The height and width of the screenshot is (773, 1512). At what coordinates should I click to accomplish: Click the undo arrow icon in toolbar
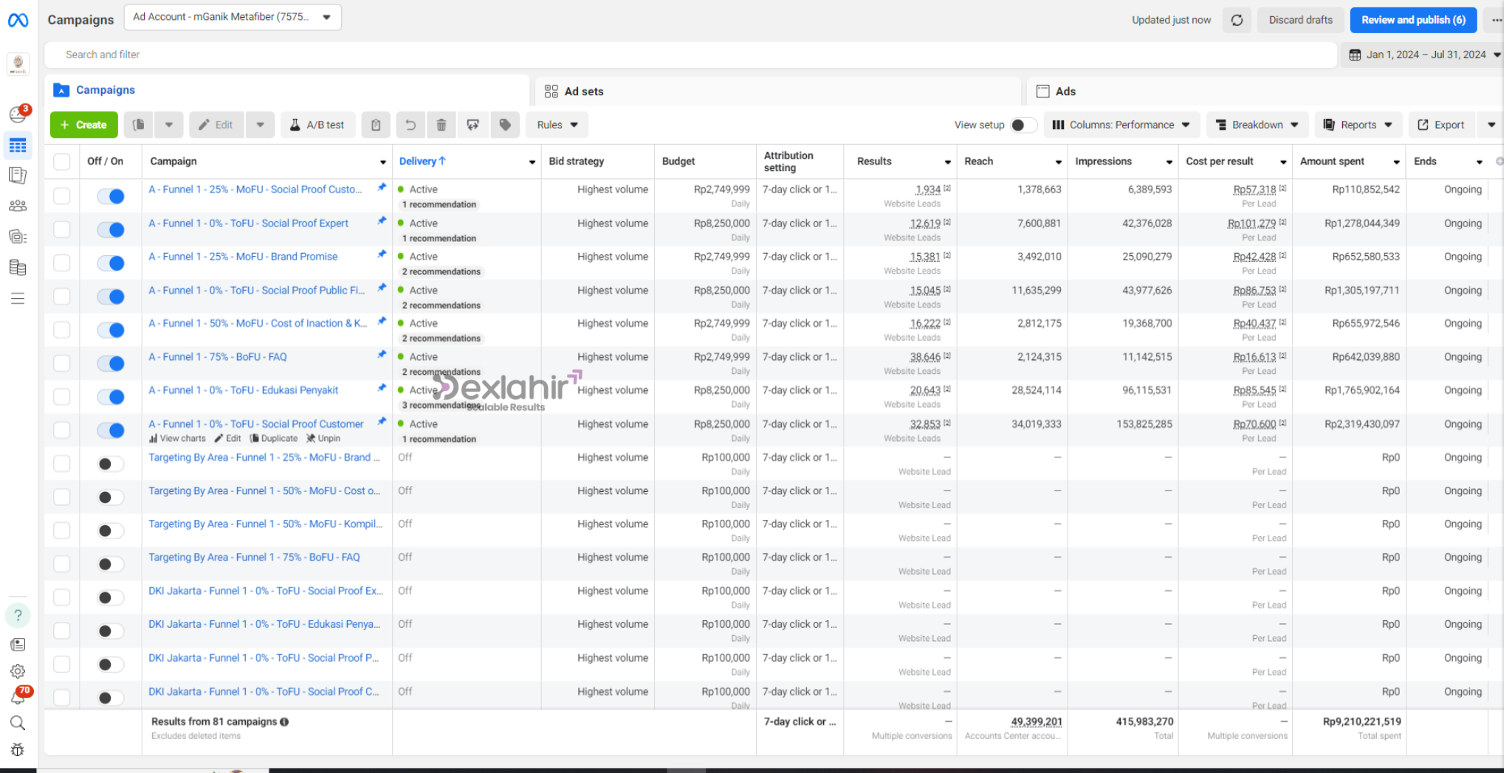(x=410, y=125)
